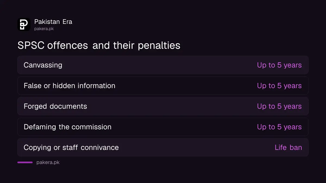Select the Copying or staff connivance row
The width and height of the screenshot is (326, 183).
click(x=163, y=147)
